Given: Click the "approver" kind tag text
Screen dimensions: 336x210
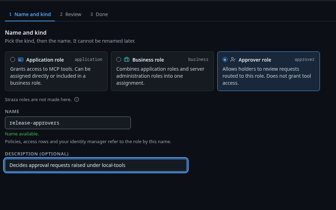Looking at the screenshot, I should pos(304,59).
